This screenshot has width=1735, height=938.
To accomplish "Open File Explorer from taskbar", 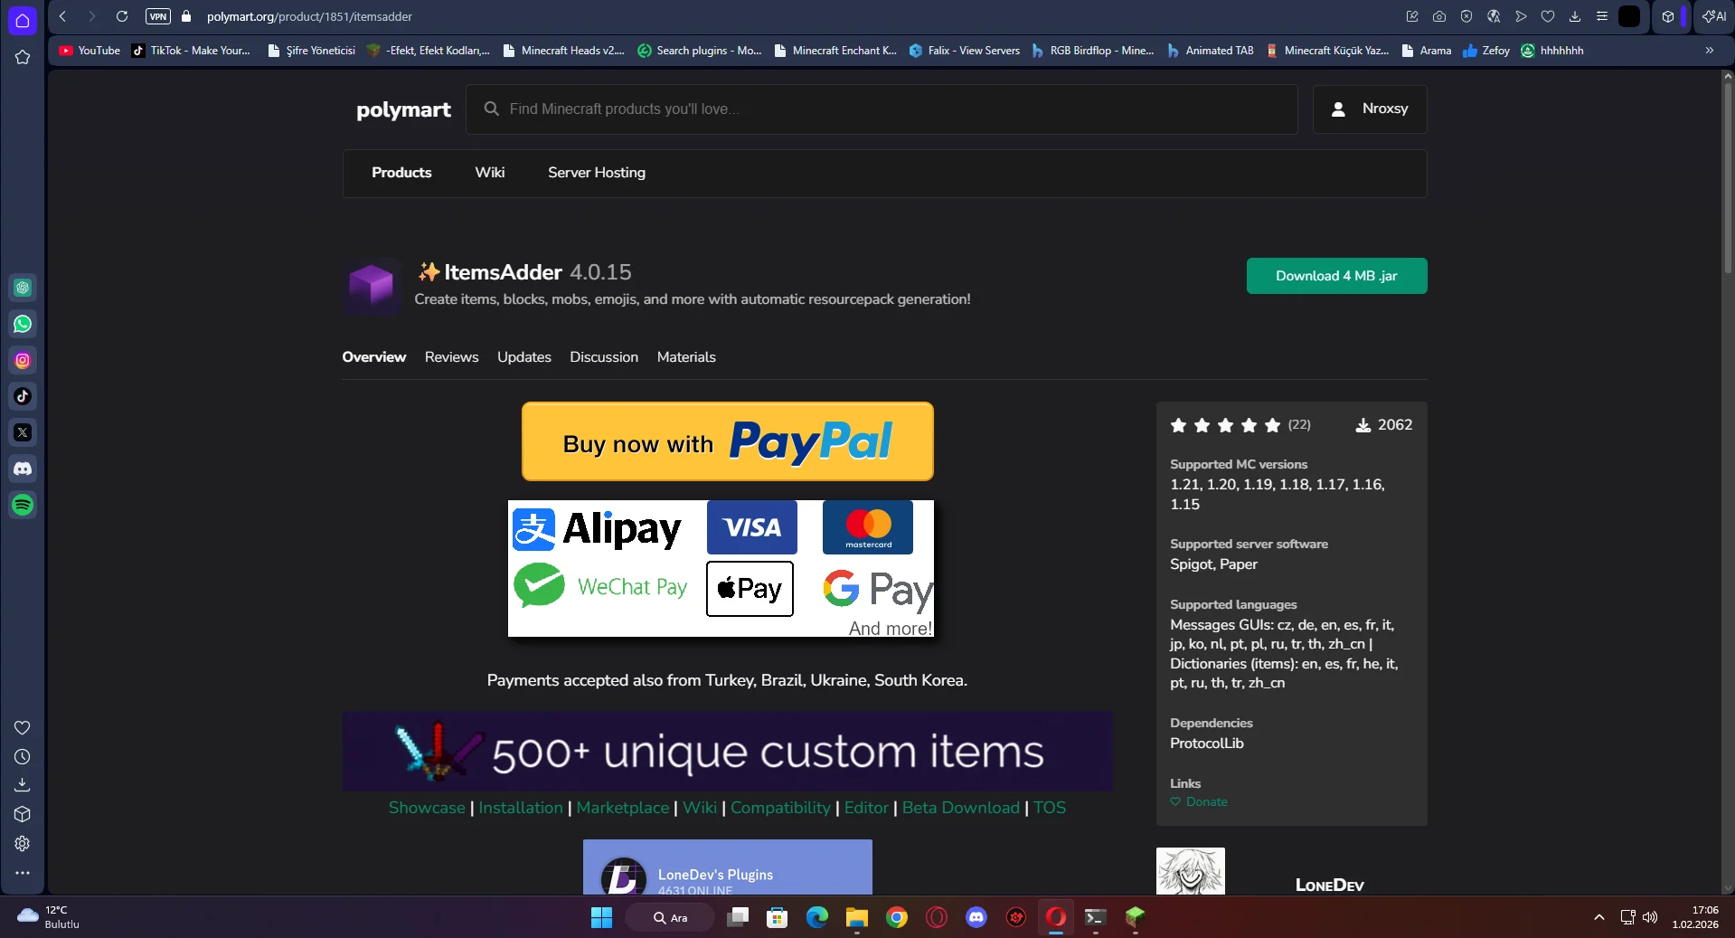I will click(x=856, y=918).
